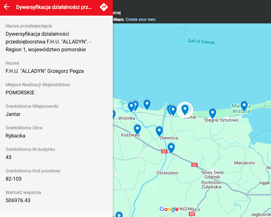Click the Ostaszewo town label

tap(168, 173)
